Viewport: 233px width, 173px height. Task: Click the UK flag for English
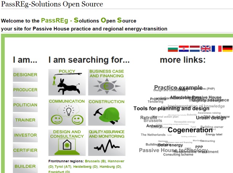tap(206, 49)
